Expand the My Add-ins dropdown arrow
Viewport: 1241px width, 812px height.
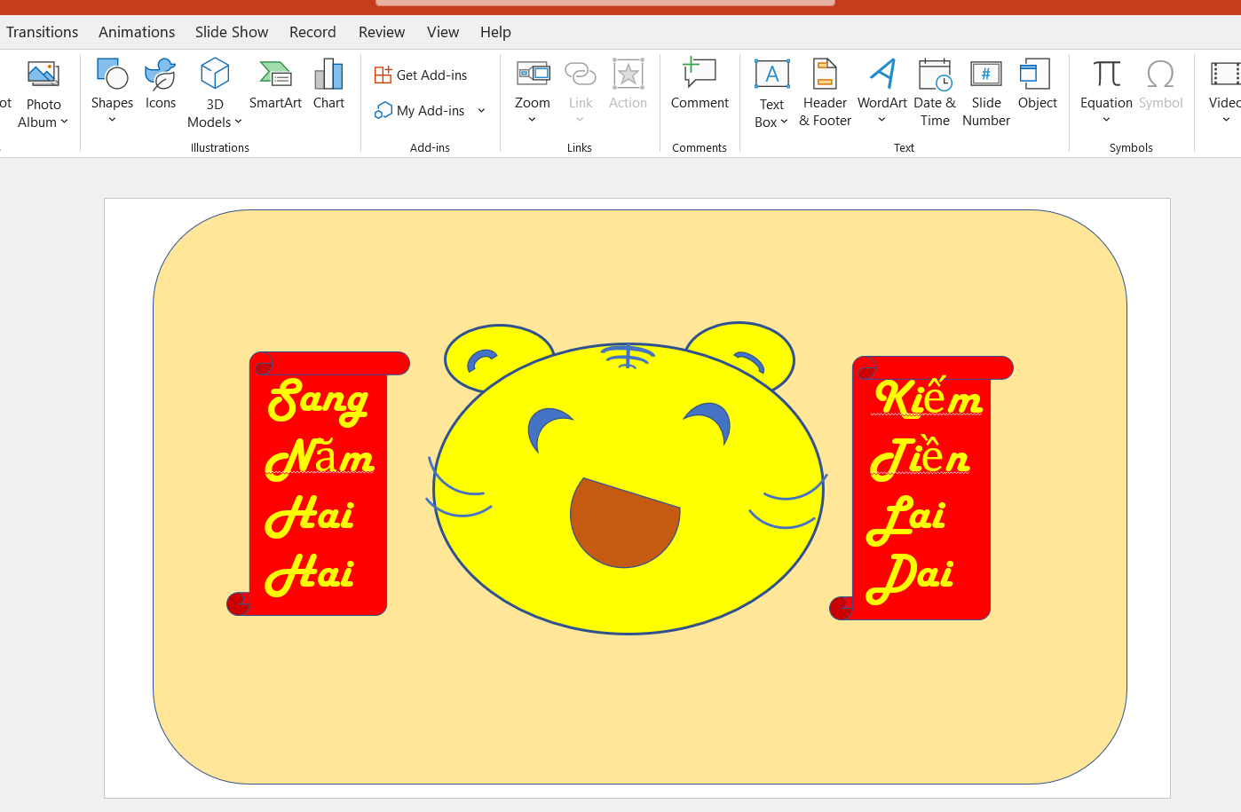tap(482, 111)
